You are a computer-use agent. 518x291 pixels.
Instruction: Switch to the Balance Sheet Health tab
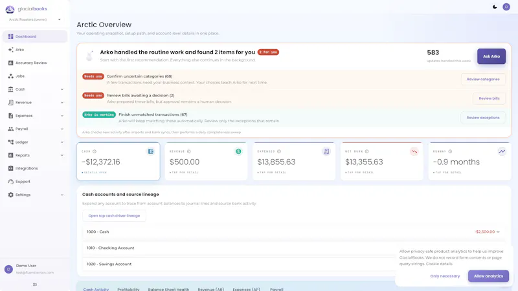(x=168, y=289)
